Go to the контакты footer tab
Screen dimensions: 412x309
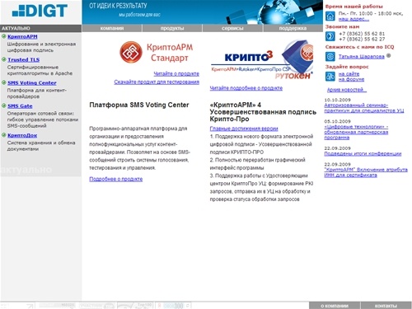(386, 306)
